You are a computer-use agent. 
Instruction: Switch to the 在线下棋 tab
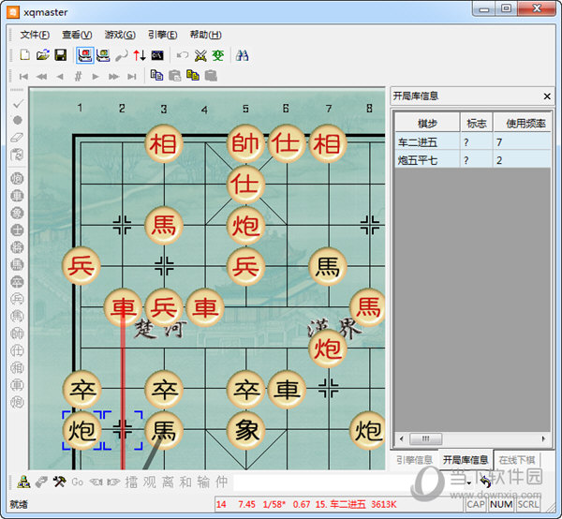click(x=517, y=460)
